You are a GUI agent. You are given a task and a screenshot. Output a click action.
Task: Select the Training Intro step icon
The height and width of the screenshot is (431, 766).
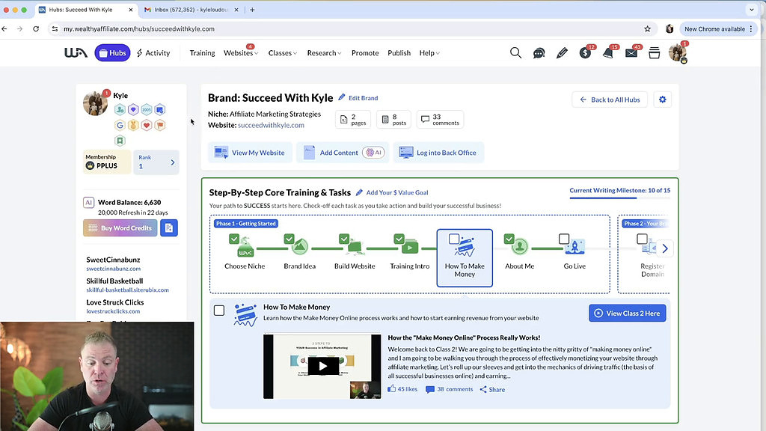pyautogui.click(x=410, y=247)
